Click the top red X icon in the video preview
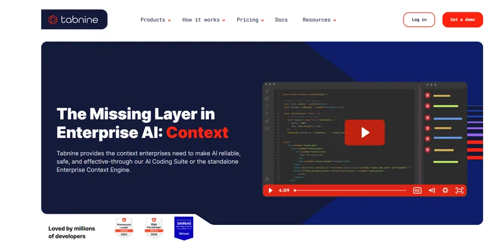 point(428,95)
